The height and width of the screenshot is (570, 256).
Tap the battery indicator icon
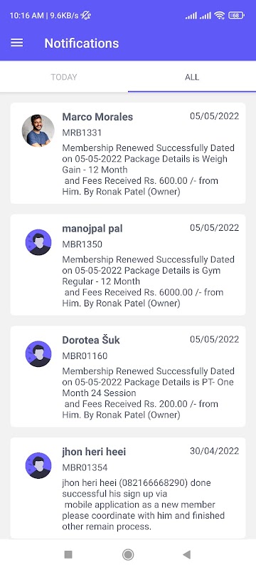[x=236, y=15]
